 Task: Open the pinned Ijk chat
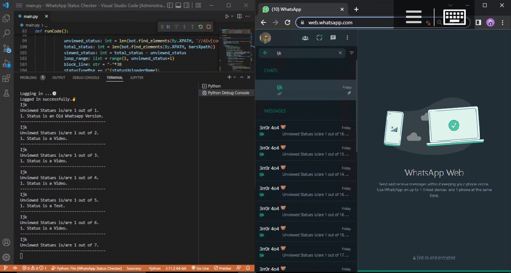pos(306,90)
